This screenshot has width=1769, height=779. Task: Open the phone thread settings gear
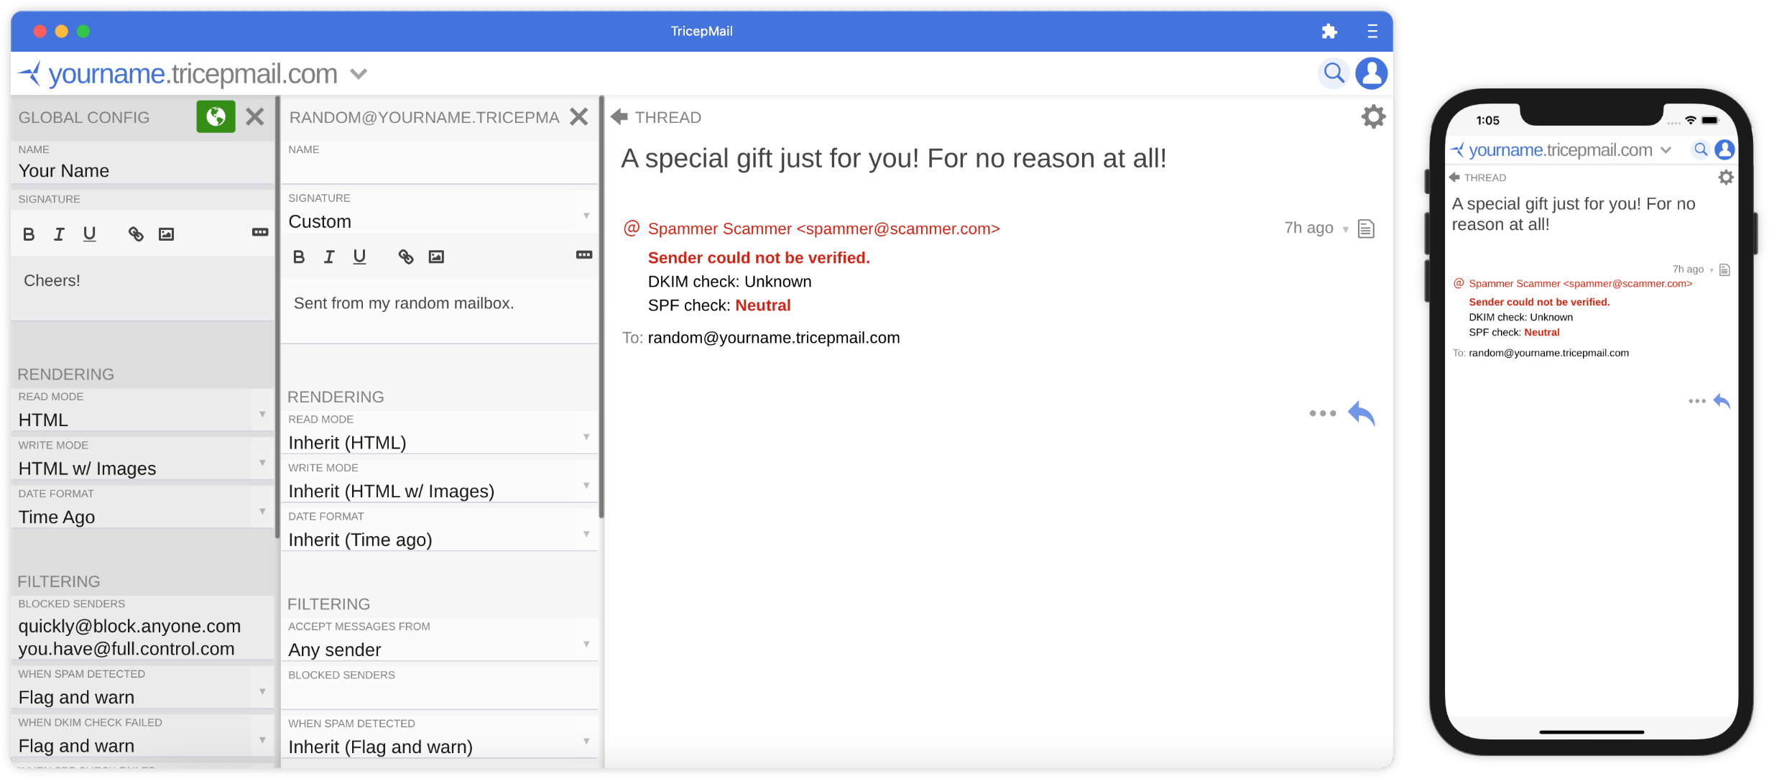1725,177
